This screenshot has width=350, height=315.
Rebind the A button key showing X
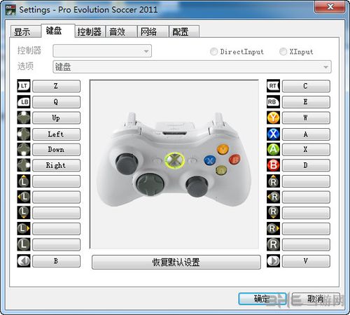click(x=306, y=150)
